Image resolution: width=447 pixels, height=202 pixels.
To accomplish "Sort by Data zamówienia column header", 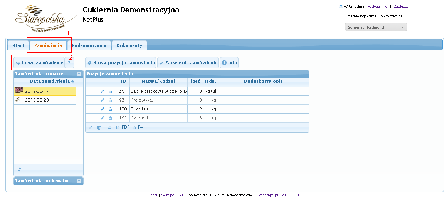I will 47,81.
